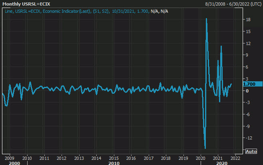The height and width of the screenshot is (165, 263).
Task: Click the Auto scale button
Action: (x=251, y=151)
